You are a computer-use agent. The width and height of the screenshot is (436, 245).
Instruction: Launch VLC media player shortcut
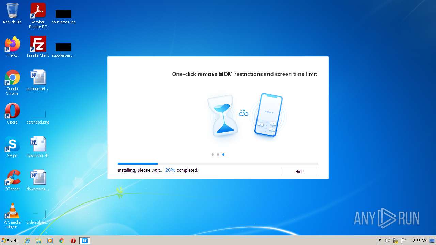(12, 216)
